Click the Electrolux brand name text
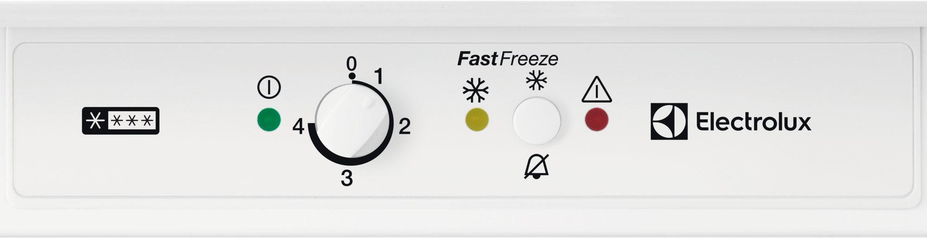 [x=753, y=122]
